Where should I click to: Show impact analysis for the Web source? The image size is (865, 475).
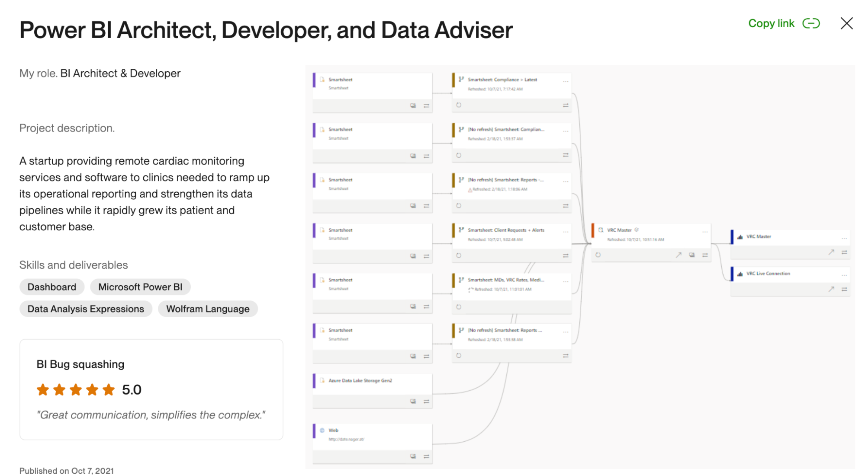tap(413, 456)
